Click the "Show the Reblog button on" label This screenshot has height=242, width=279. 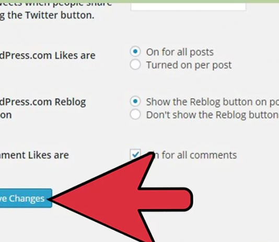(x=213, y=102)
